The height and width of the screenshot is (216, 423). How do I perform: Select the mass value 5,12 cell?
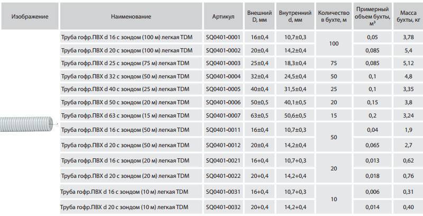point(408,63)
